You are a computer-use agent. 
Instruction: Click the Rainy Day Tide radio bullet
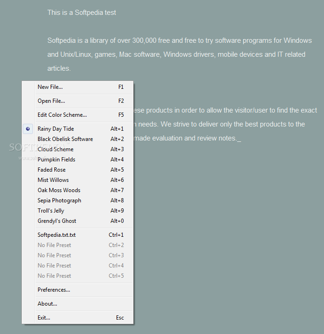point(28,129)
